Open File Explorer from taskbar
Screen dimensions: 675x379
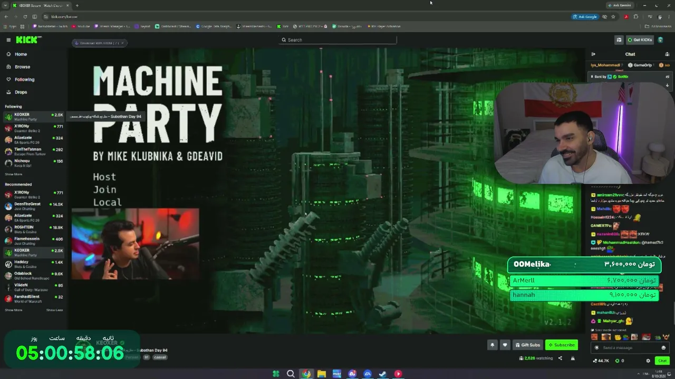(x=321, y=374)
